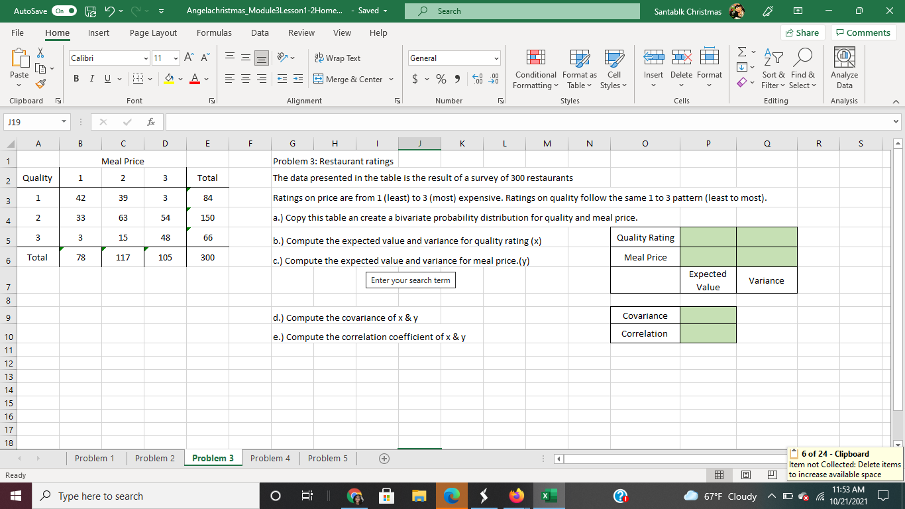Click Increase Indent icon
Viewport: 905px width, 509px height.
tap(298, 80)
